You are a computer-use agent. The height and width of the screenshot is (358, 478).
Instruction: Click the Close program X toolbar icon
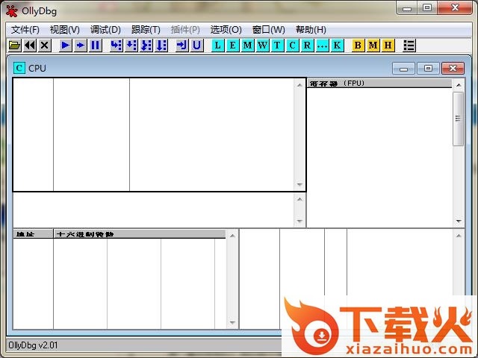[x=45, y=45]
